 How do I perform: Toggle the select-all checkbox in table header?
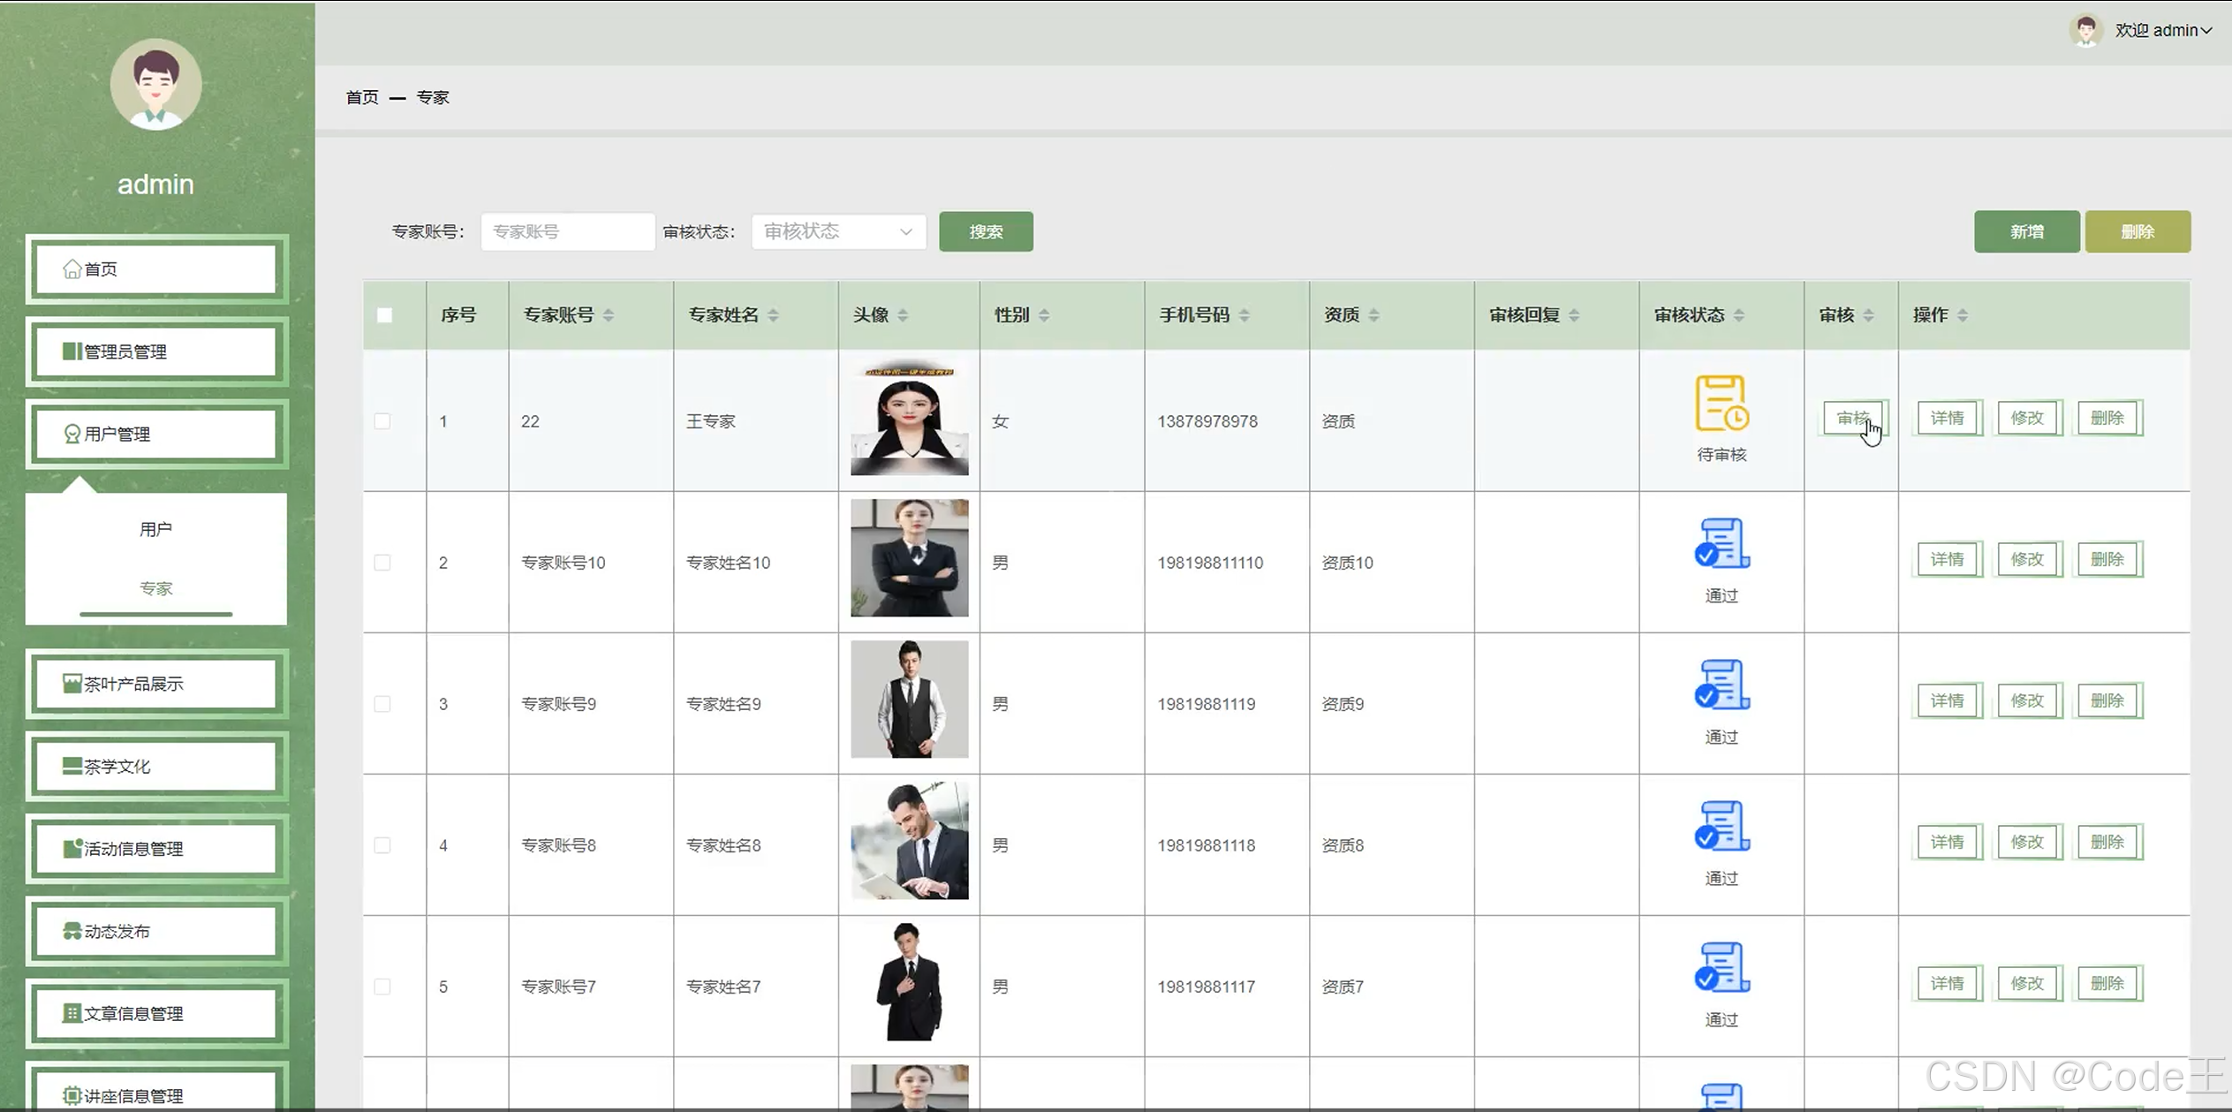[x=384, y=315]
